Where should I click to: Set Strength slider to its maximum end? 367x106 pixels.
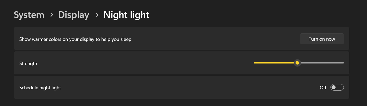(343, 63)
